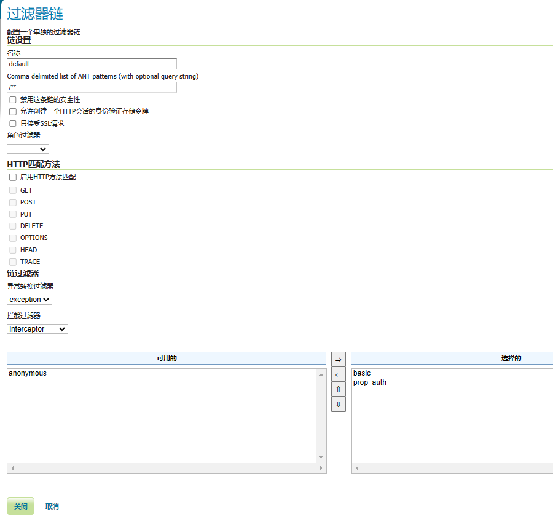Screen dimensions: 553x520
Task: Click the 关闭 button
Action: 20,506
